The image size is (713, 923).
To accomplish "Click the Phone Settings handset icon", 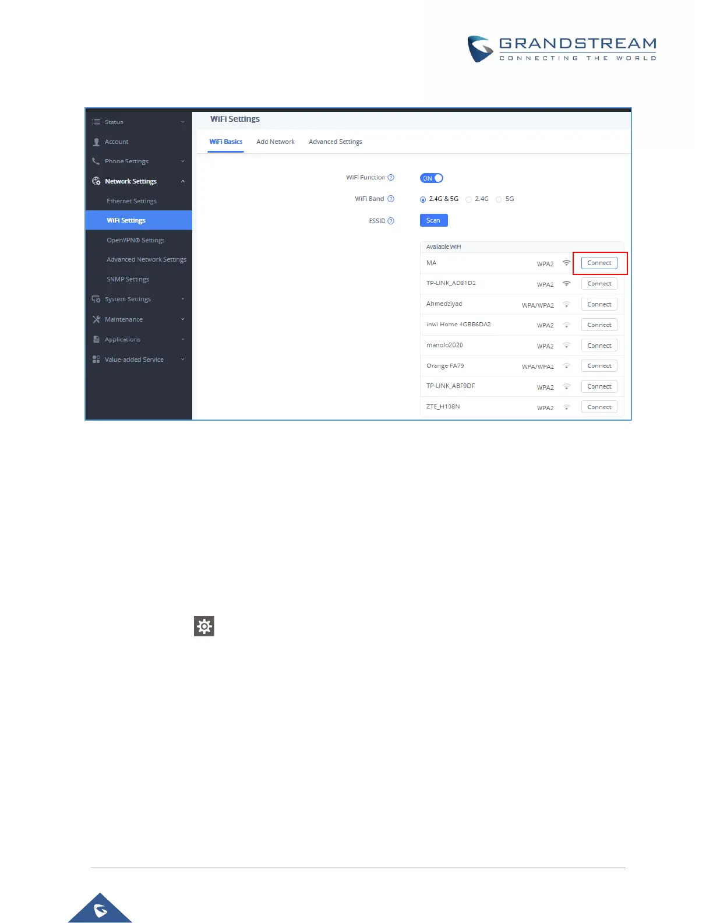I will tap(96, 161).
